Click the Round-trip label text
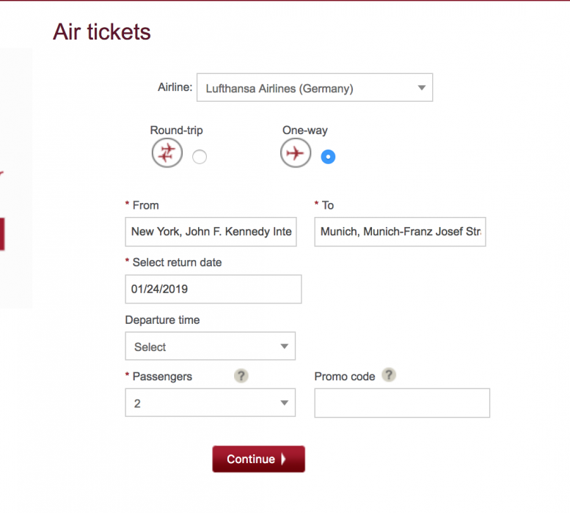The width and height of the screenshot is (570, 513). [177, 130]
